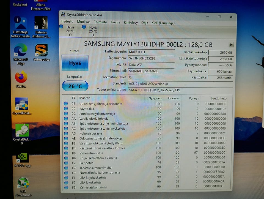Click the Siirtomoodi SATA/600 field
The height and width of the screenshot is (199, 264).
151,71
